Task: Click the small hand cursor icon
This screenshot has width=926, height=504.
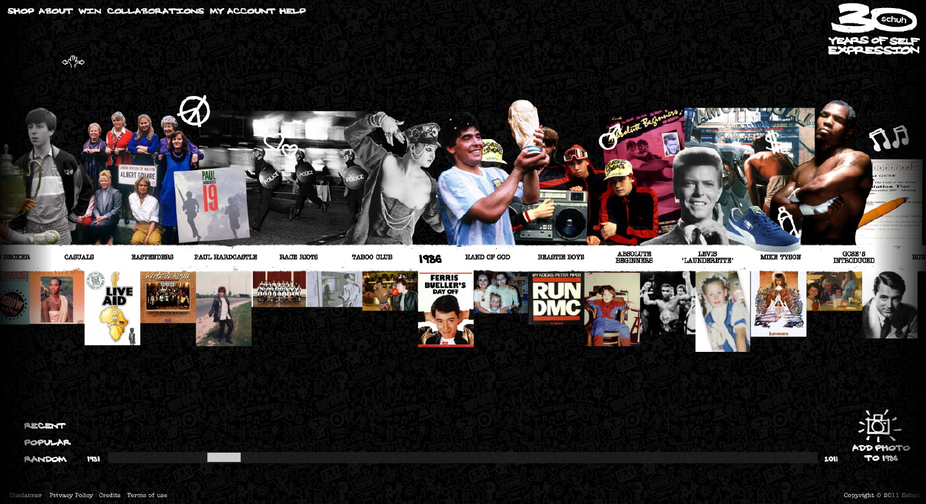Action: click(x=73, y=61)
